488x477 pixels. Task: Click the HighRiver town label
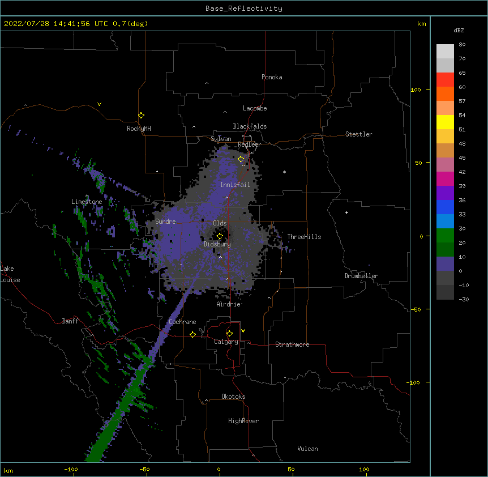[243, 421]
